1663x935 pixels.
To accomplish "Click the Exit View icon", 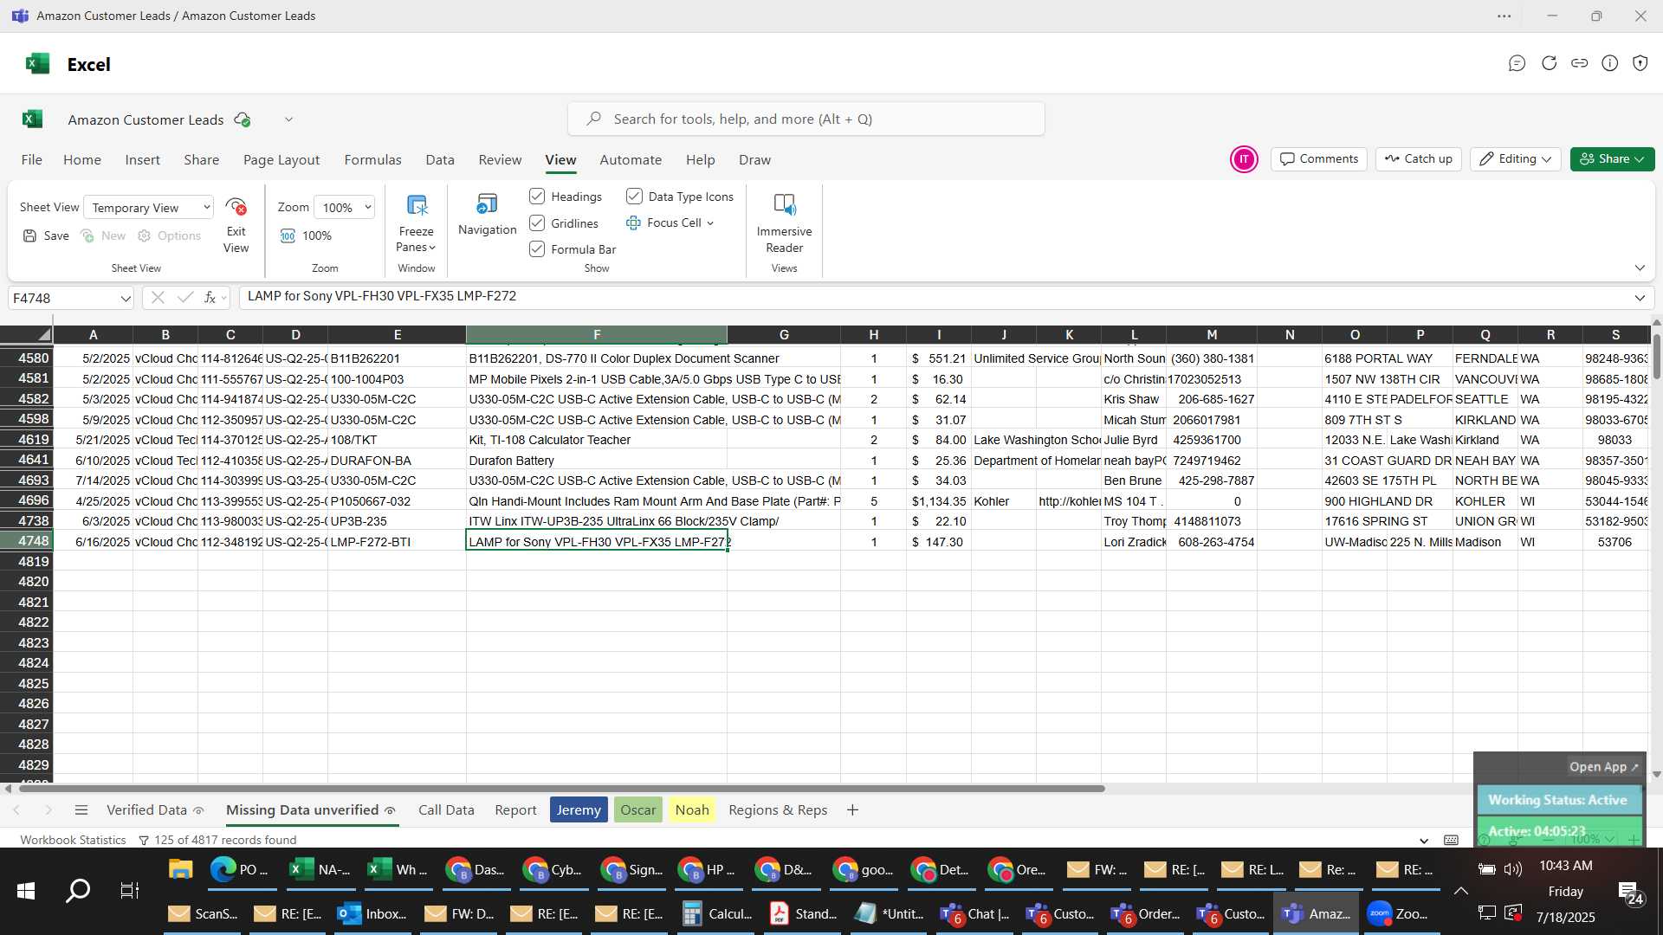I will click(236, 207).
